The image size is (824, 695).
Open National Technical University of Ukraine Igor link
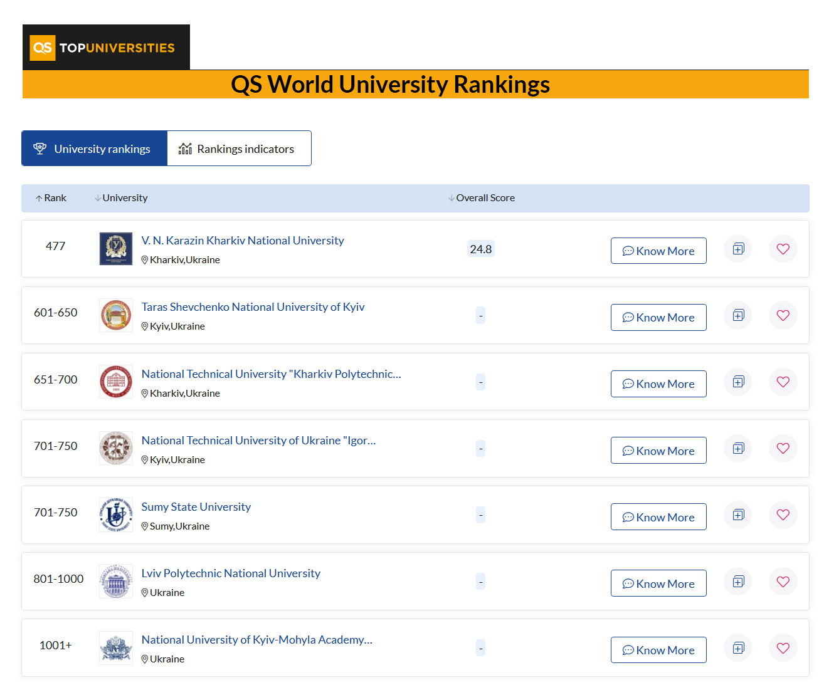click(x=258, y=441)
